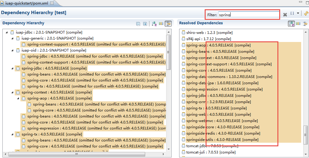The image size is (309, 158).
Task: Collapse the spring-aop tree node
Action: click(18, 98)
